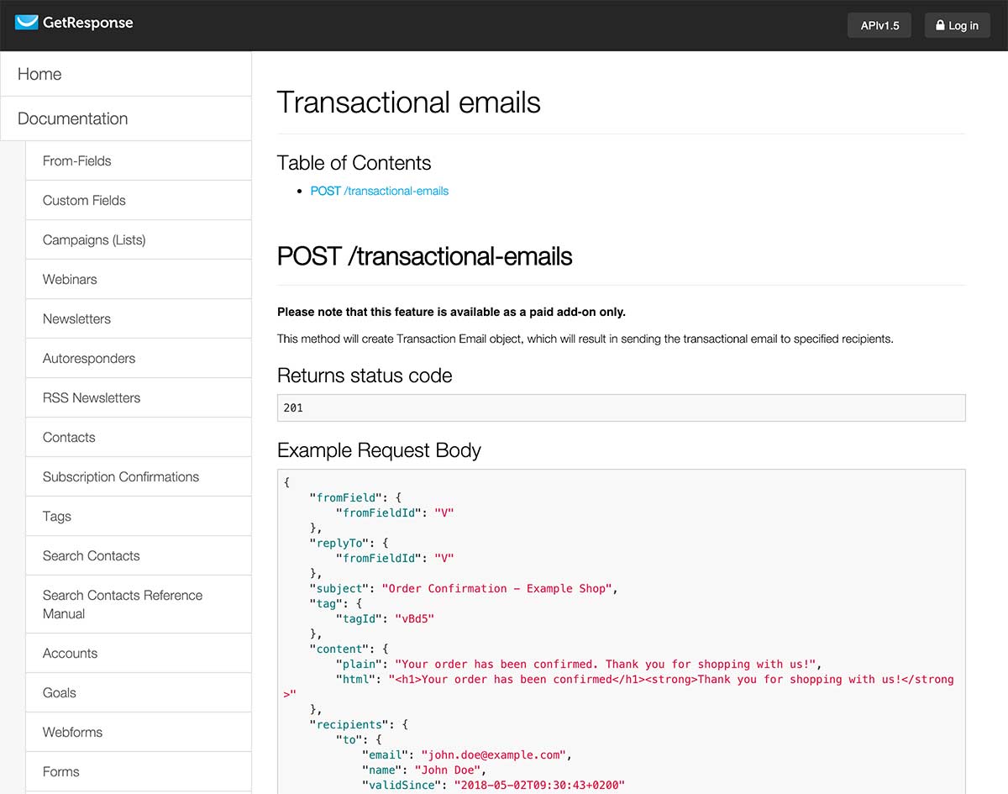1008x794 pixels.
Task: Open the Goals page
Action: point(139,692)
